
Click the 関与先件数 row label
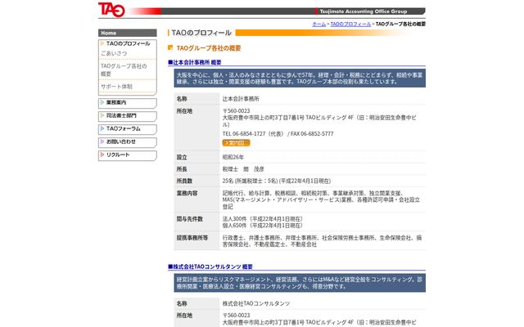(x=190, y=219)
